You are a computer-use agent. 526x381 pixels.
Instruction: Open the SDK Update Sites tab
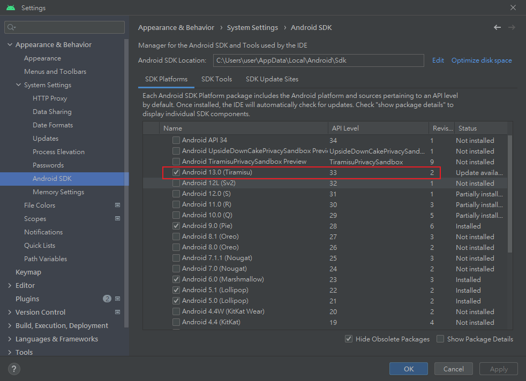click(x=272, y=79)
